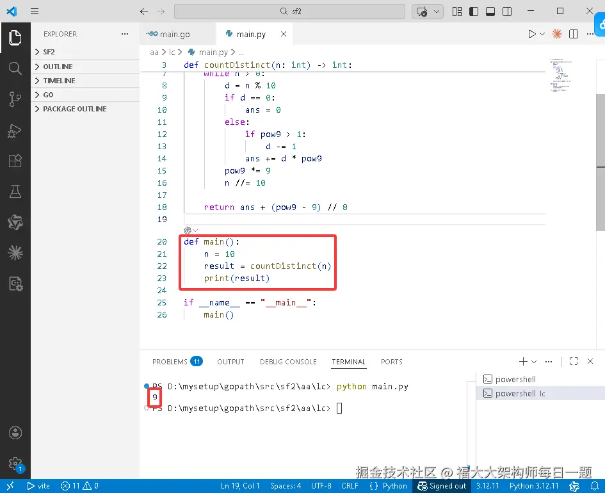The image size is (605, 493).
Task: Expand the GO section
Action: pos(85,95)
